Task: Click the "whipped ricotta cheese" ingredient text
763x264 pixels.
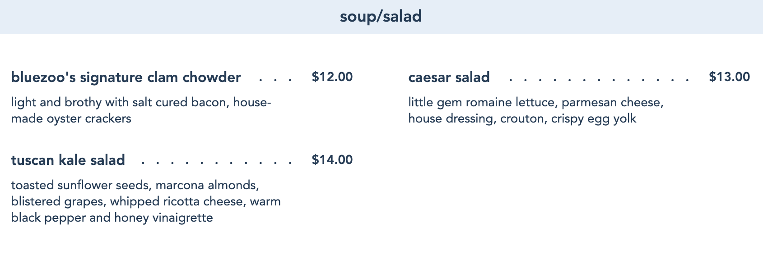Action: (x=177, y=202)
